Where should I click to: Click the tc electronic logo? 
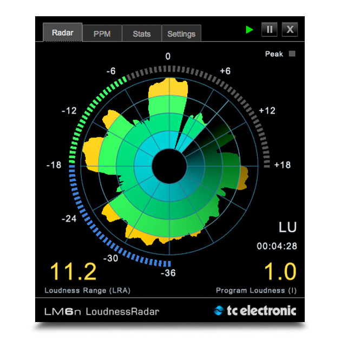[255, 311]
